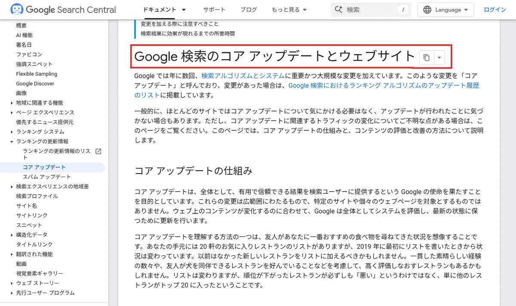Open 署名日 in the sidebar
The image size is (516, 306).
pos(24,45)
